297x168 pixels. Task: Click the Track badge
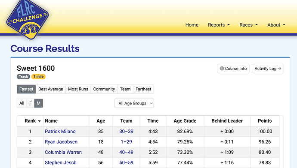click(23, 77)
